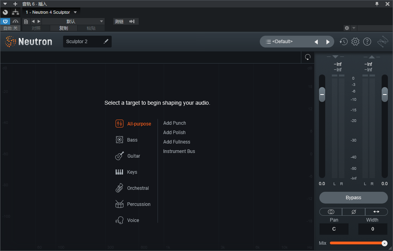
Task: Toggle the phase invert button
Action: click(x=354, y=212)
